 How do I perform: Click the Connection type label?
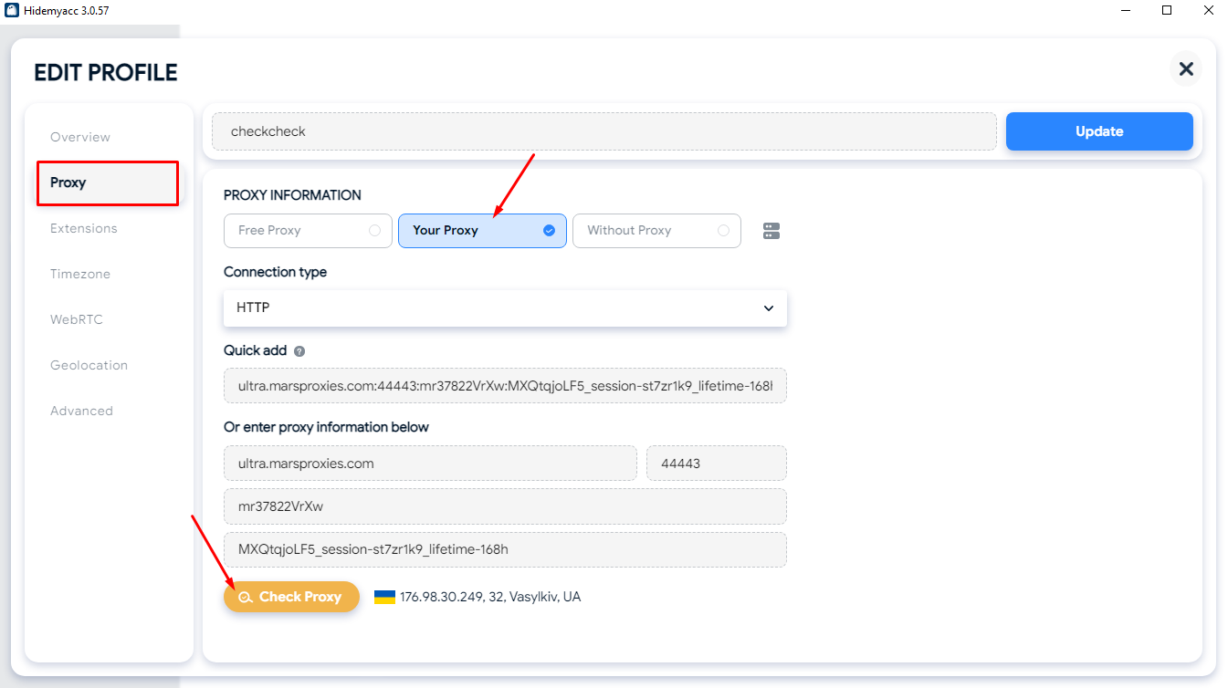point(275,272)
